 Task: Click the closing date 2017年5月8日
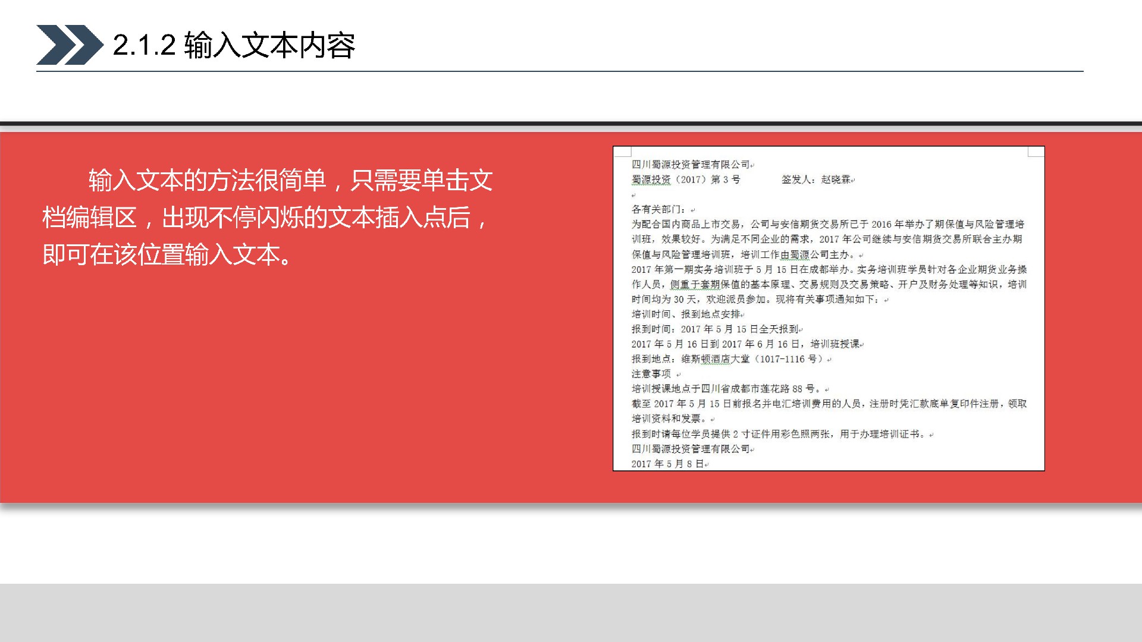click(x=667, y=464)
